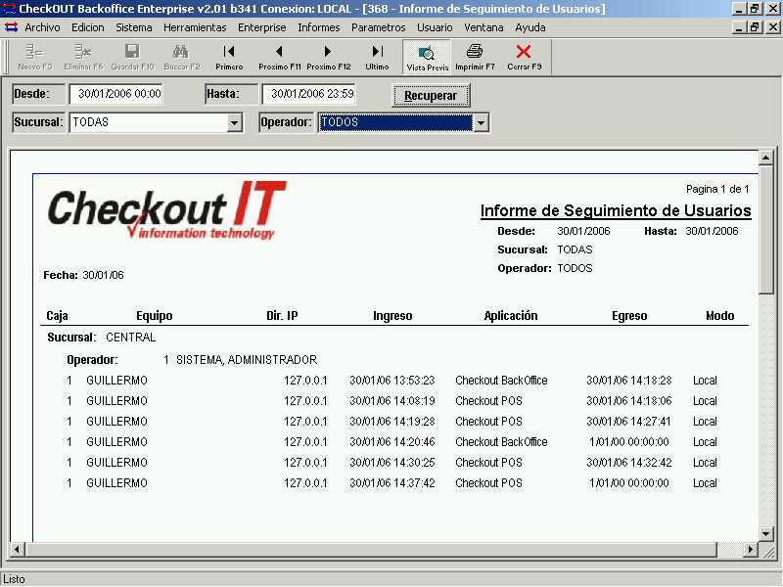Screen dimensions: 783x587
Task: Click the Hasta date field
Action: 309,94
